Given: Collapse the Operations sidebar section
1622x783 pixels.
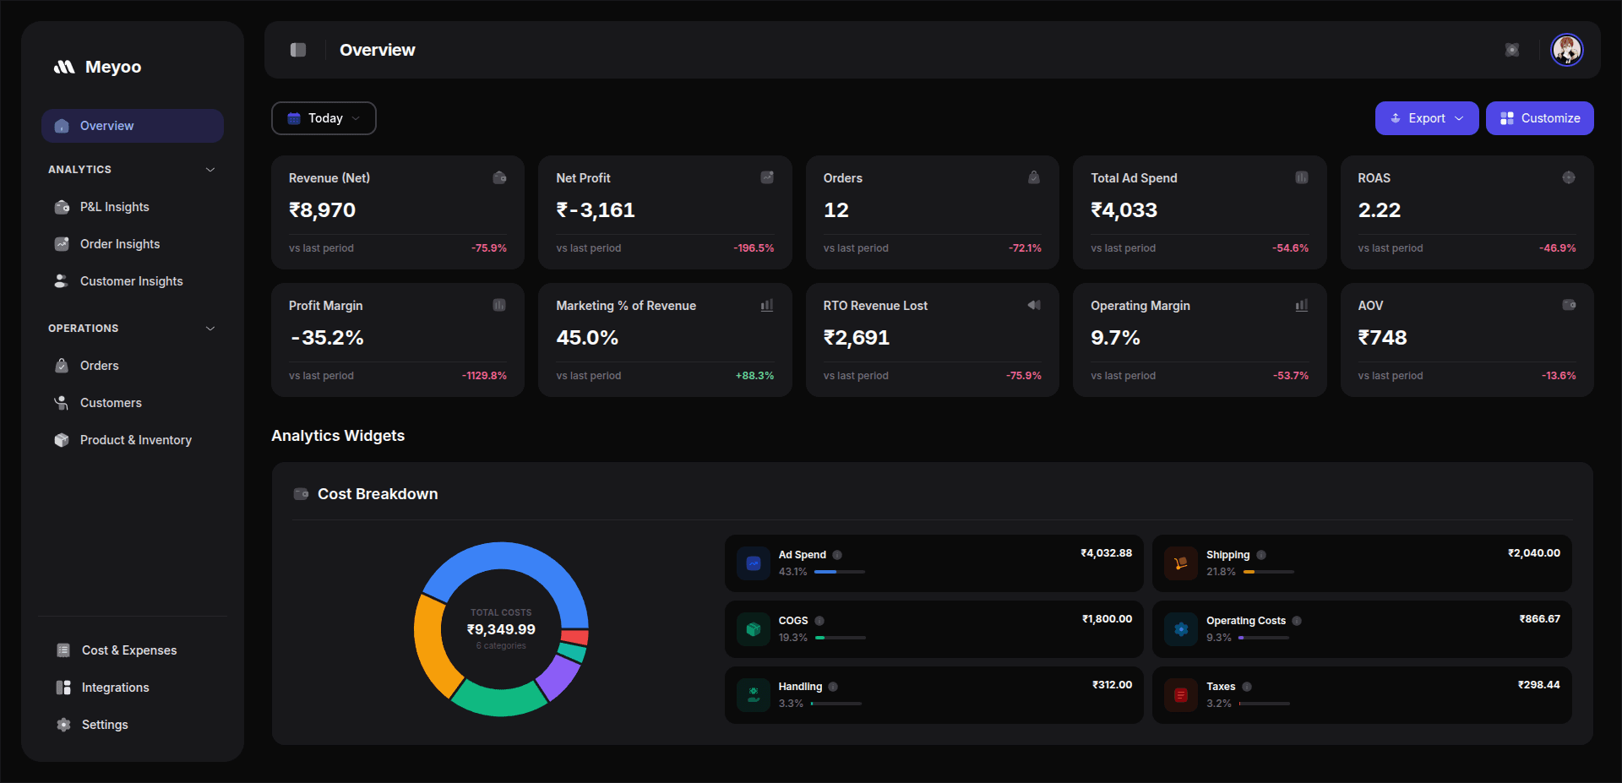Looking at the screenshot, I should pyautogui.click(x=210, y=329).
